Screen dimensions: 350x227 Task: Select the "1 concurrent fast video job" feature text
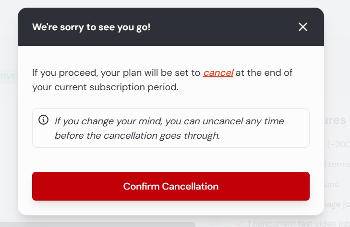click(x=299, y=224)
